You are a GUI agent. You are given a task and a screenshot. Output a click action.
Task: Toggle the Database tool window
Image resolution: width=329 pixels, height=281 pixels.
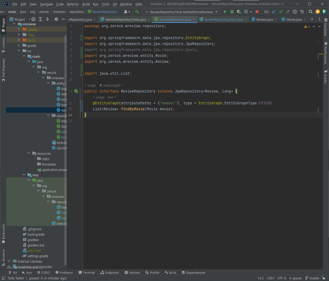click(x=325, y=27)
